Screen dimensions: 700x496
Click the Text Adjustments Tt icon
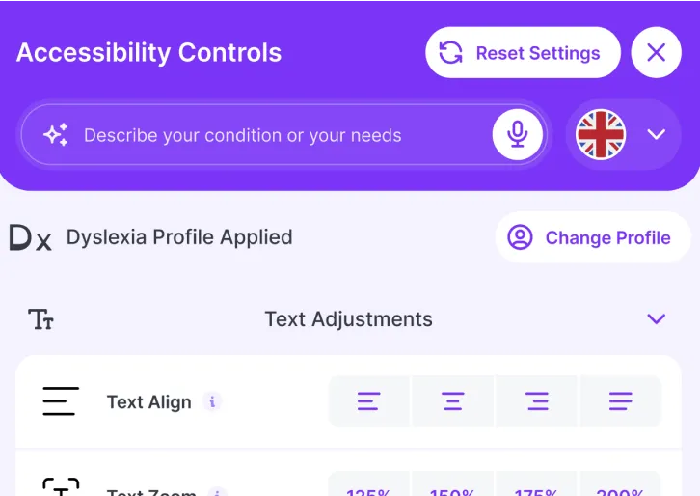(40, 319)
